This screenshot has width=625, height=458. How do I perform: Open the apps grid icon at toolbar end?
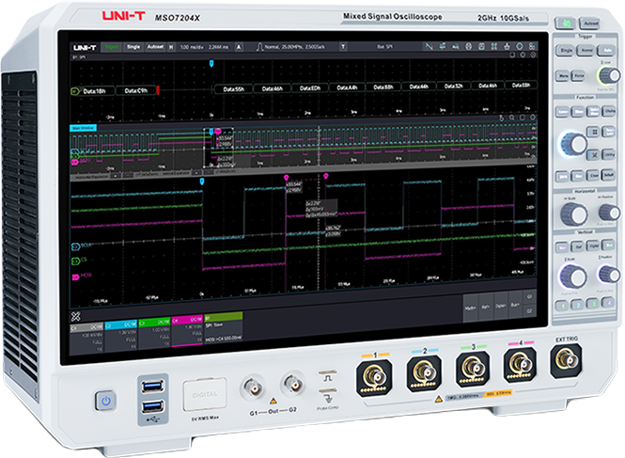pyautogui.click(x=532, y=46)
